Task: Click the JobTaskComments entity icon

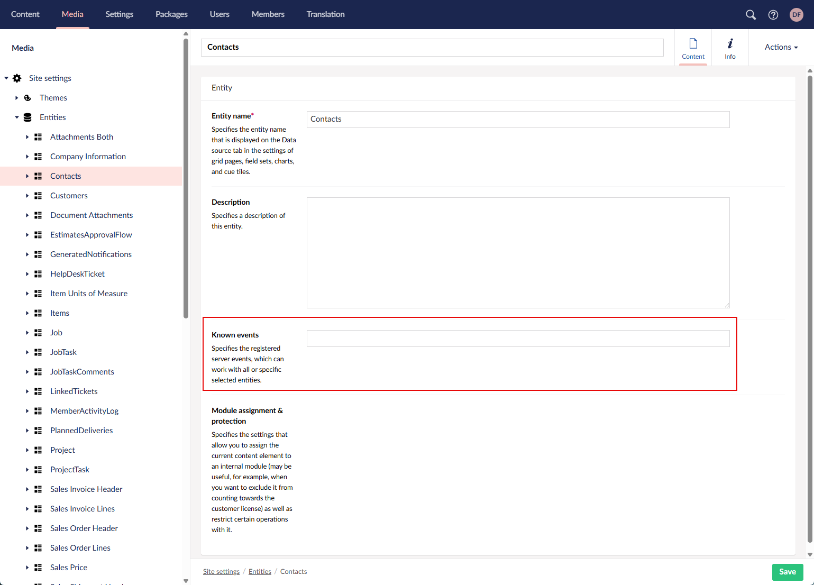Action: 38,372
